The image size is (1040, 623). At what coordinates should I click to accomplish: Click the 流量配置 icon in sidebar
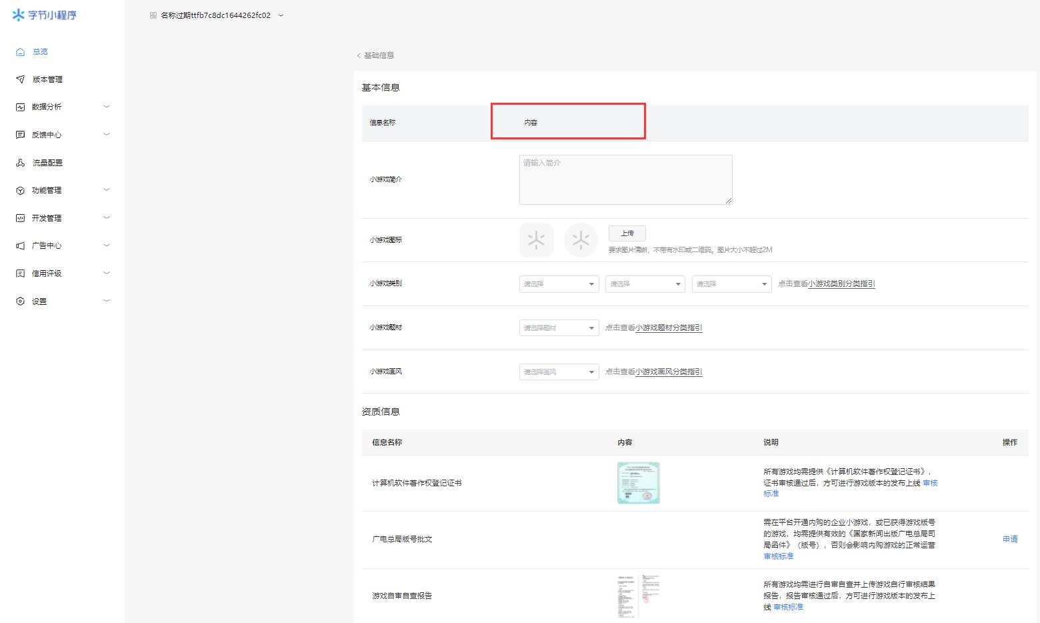[x=21, y=163]
